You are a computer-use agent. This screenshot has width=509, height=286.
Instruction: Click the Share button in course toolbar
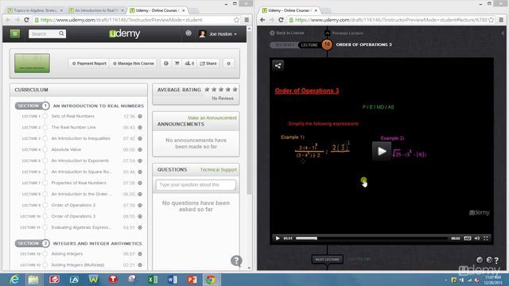pyautogui.click(x=208, y=64)
